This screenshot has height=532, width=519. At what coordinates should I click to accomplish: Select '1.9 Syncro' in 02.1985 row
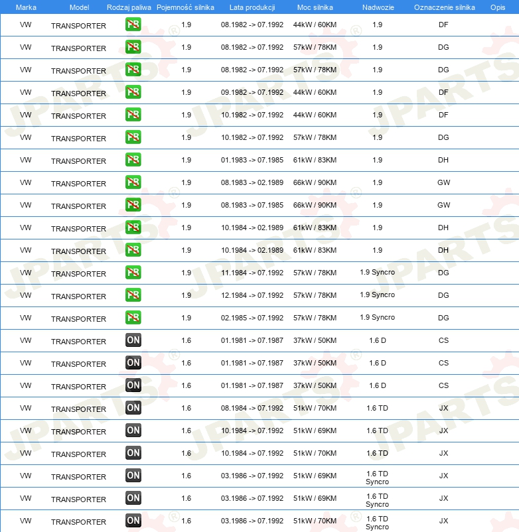(378, 318)
